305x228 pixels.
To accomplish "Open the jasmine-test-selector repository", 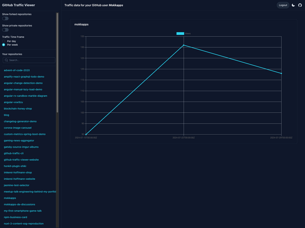I will pyautogui.click(x=17, y=185).
